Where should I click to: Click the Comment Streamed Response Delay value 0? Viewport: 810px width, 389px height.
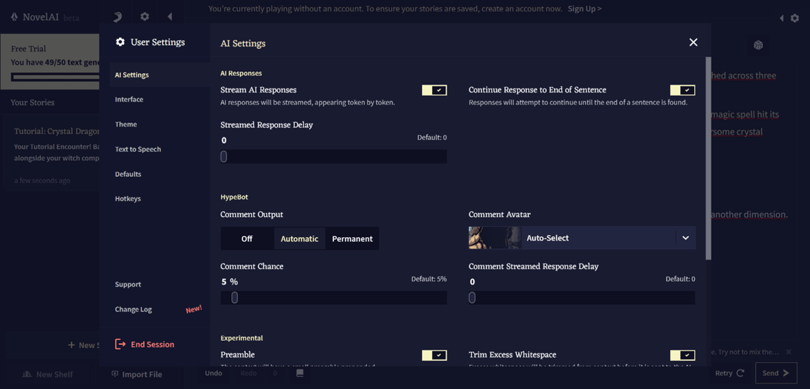coord(472,282)
